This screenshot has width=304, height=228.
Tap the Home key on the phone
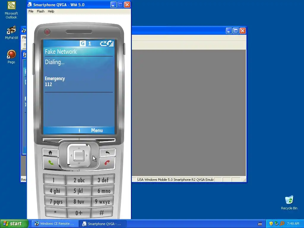click(x=50, y=153)
